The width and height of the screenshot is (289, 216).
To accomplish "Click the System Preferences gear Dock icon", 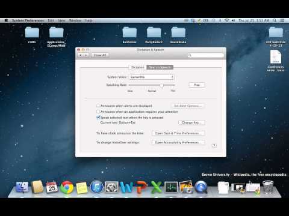I will [111, 187].
